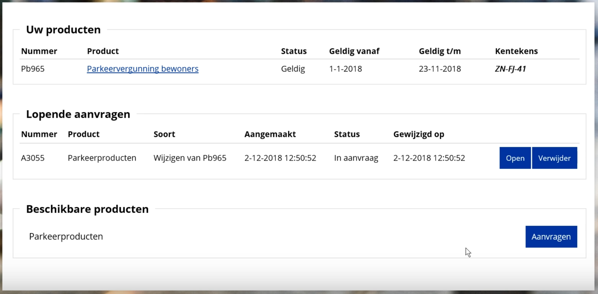Viewport: 598px width, 294px height.
Task: Click the Geldig t/m column header
Action: 440,51
